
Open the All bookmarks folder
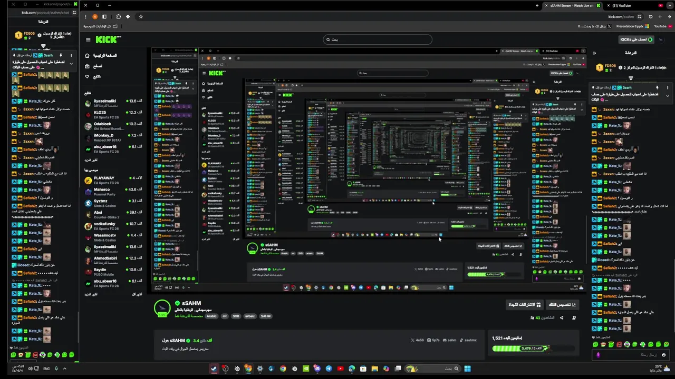[x=100, y=26]
